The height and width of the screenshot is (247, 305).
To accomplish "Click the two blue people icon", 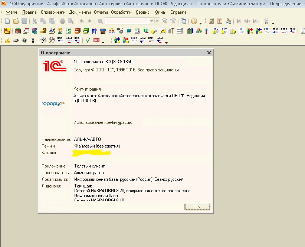I will tap(94, 31).
